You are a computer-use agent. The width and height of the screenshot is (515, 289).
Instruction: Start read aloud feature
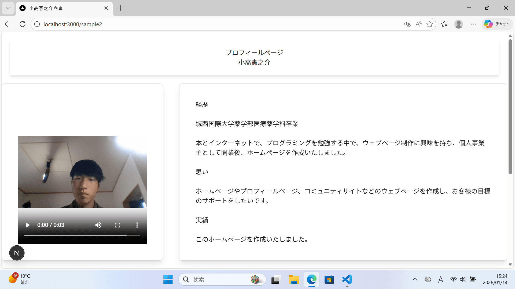[x=418, y=24]
